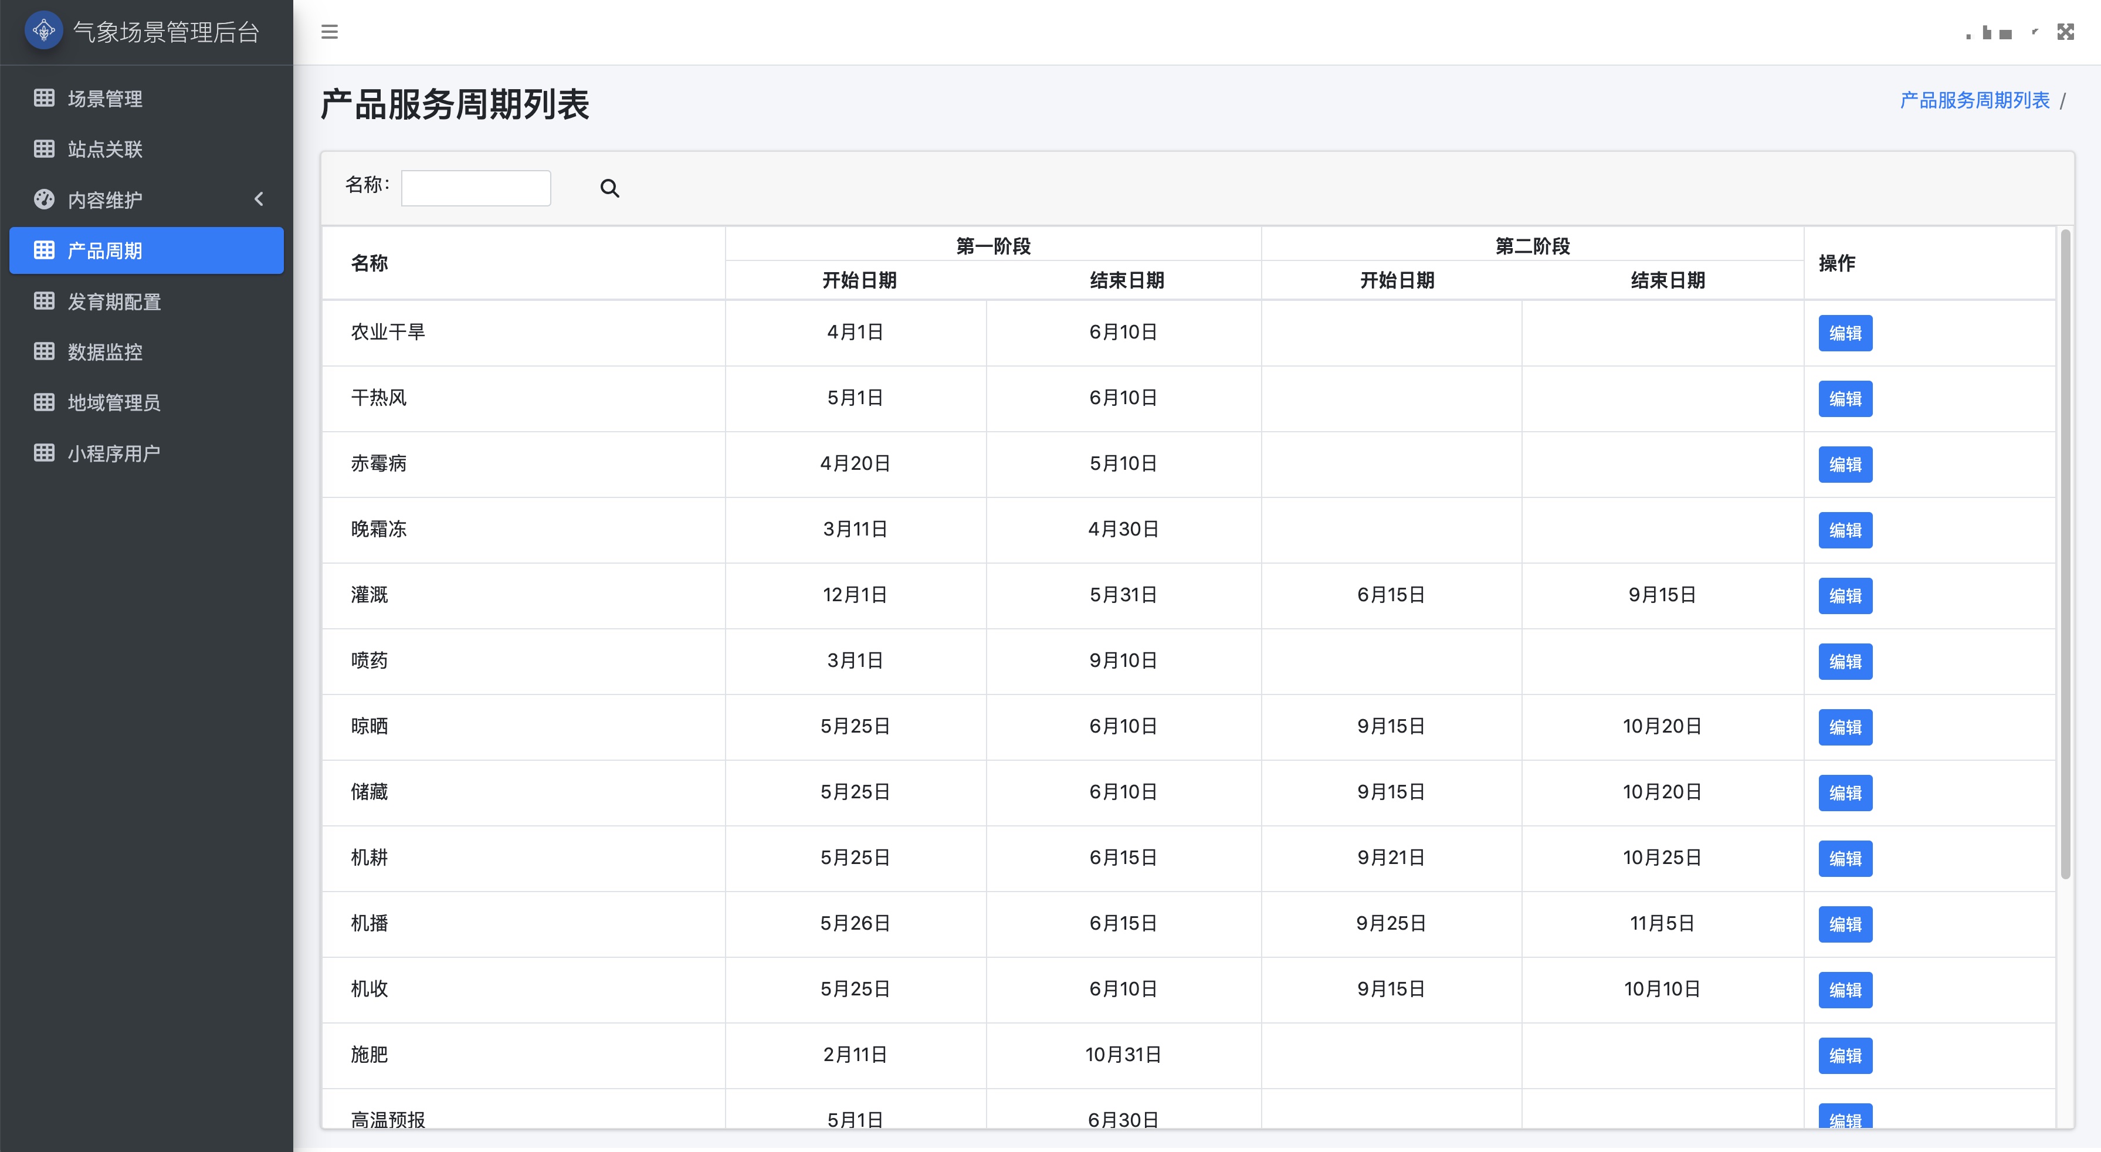Image resolution: width=2101 pixels, height=1152 pixels.
Task: Click the 气象场景管理后台 title text
Action: pos(167,32)
